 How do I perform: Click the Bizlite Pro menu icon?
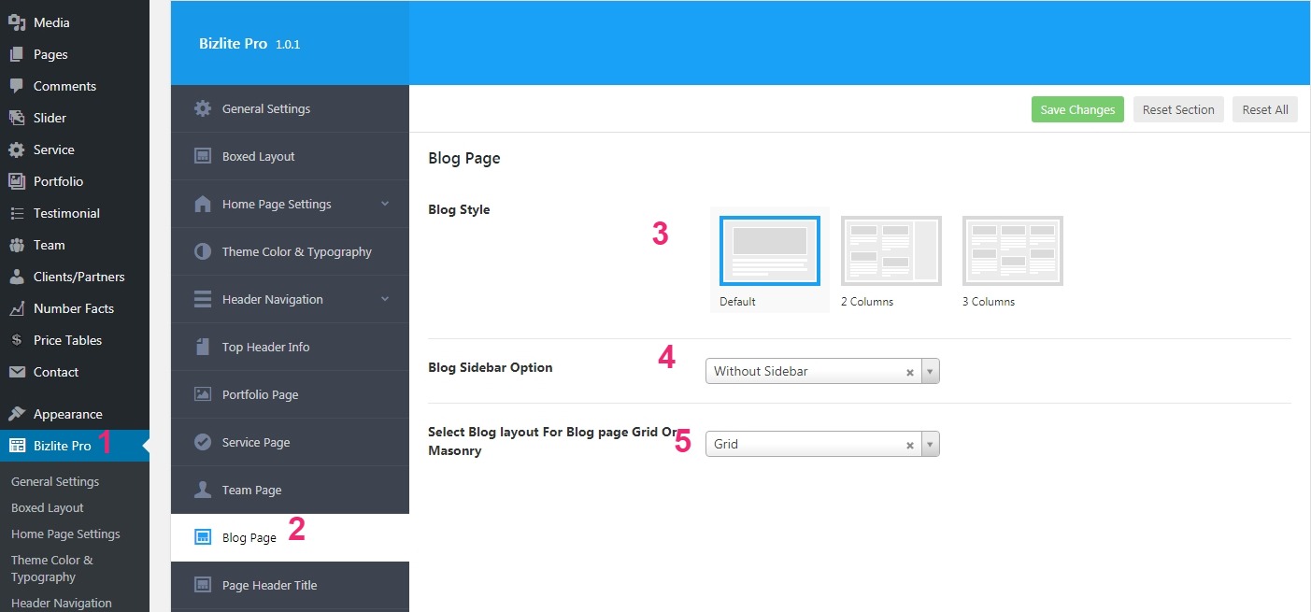tap(17, 446)
